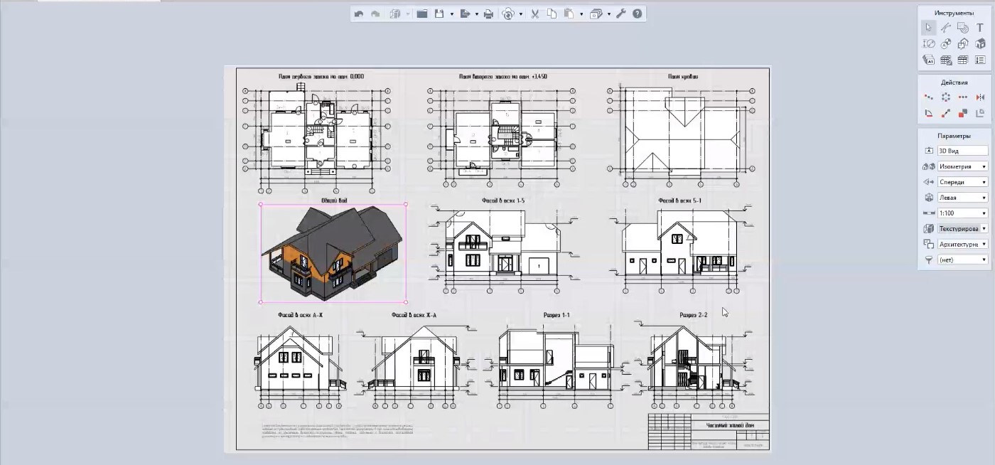This screenshot has height=465, width=995.
Task: Copy selection with the Copy icon
Action: pyautogui.click(x=552, y=14)
